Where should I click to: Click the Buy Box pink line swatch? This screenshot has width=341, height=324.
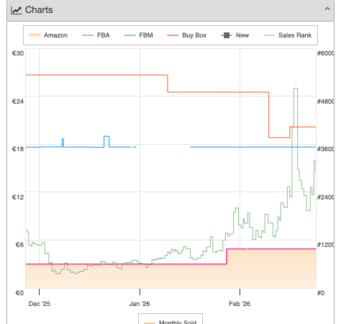point(173,35)
